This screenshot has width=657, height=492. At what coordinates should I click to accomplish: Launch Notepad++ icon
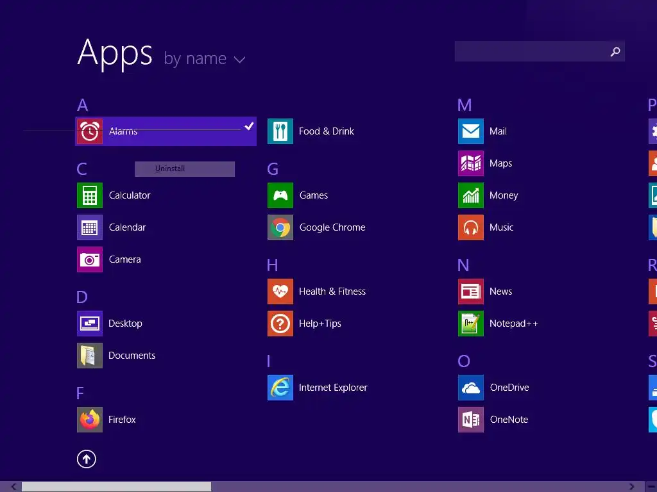pyautogui.click(x=471, y=324)
